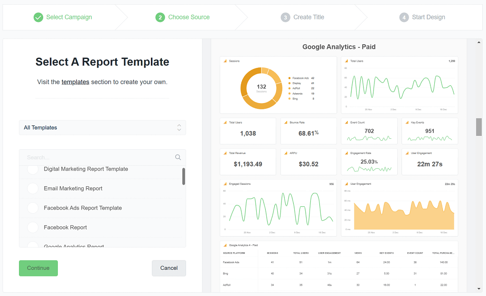Viewport: 486px width, 296px height.
Task: Click the template list scrollbar thumb
Action: (184, 177)
